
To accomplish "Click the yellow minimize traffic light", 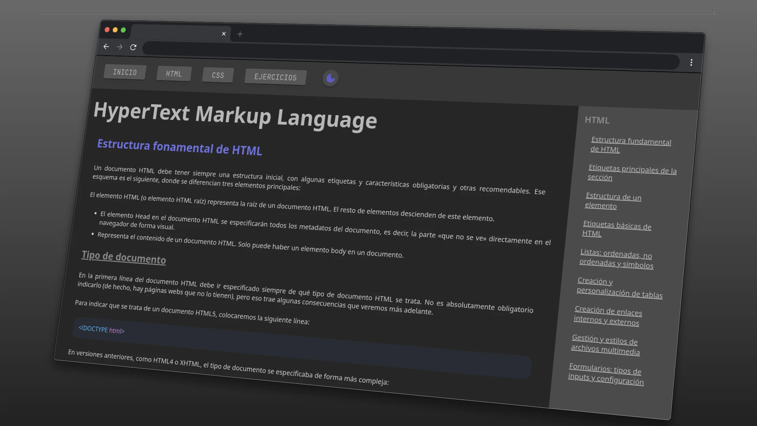I will [x=115, y=30].
